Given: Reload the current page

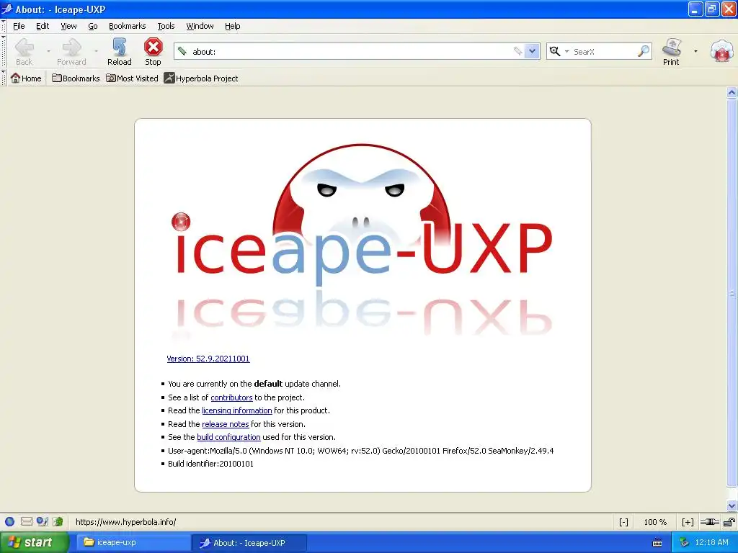Looking at the screenshot, I should [120, 52].
